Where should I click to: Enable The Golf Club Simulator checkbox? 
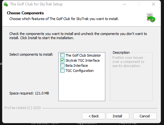pyautogui.click(x=62, y=55)
